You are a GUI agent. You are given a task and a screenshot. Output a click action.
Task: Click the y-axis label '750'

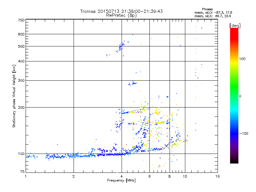tap(21, 20)
